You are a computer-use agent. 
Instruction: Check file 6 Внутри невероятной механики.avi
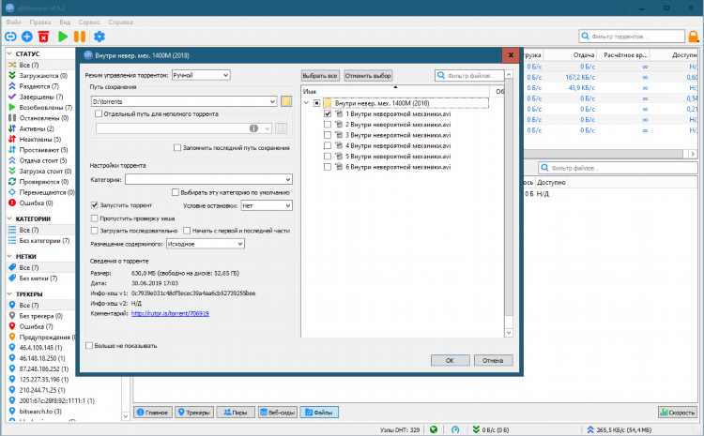pos(328,167)
